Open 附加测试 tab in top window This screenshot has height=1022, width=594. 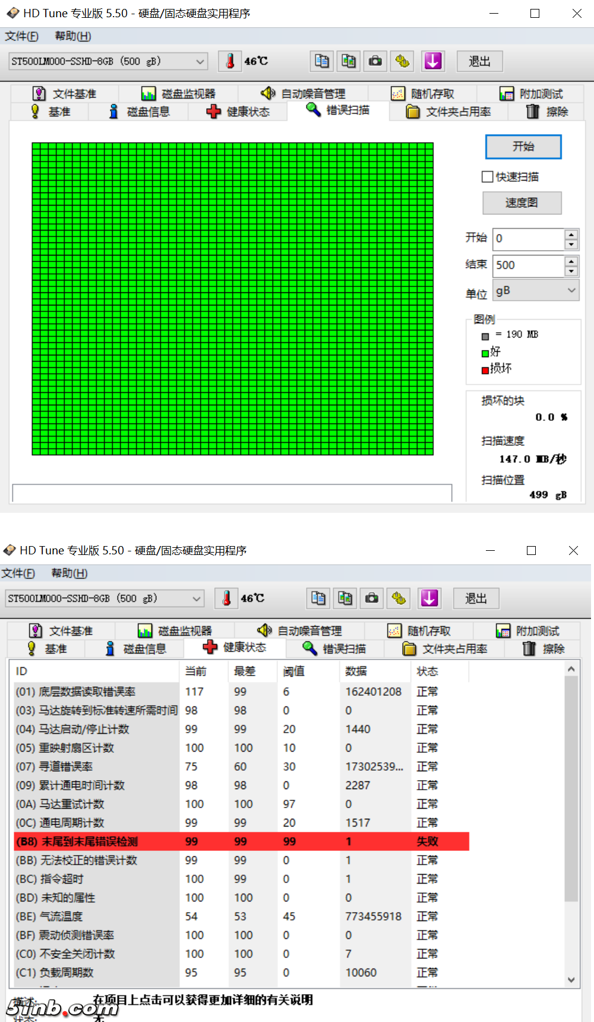coord(531,94)
